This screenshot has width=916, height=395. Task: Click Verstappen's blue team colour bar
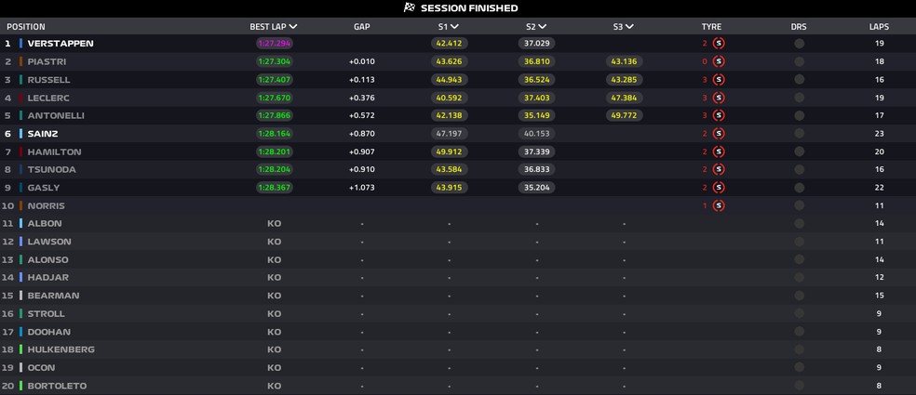point(21,43)
